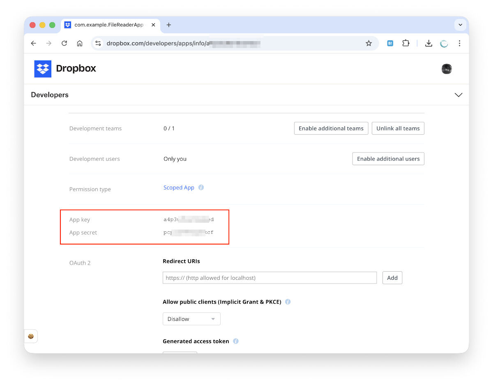Click the Add redirect URI button
This screenshot has height=385, width=493.
[x=392, y=278]
